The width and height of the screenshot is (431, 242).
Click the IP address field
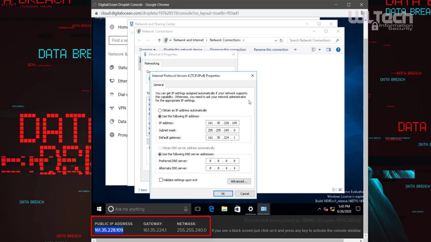tap(222, 123)
